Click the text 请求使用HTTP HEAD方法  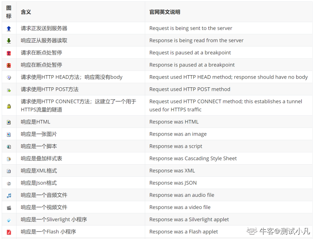pyautogui.click(x=50, y=77)
